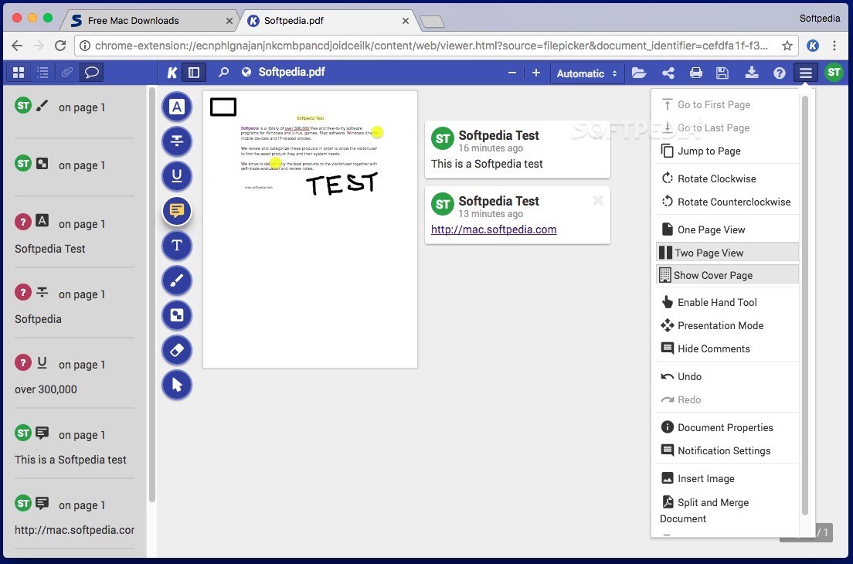This screenshot has height=564, width=853.
Task: Open the ST user avatar in toolbar
Action: pos(834,73)
